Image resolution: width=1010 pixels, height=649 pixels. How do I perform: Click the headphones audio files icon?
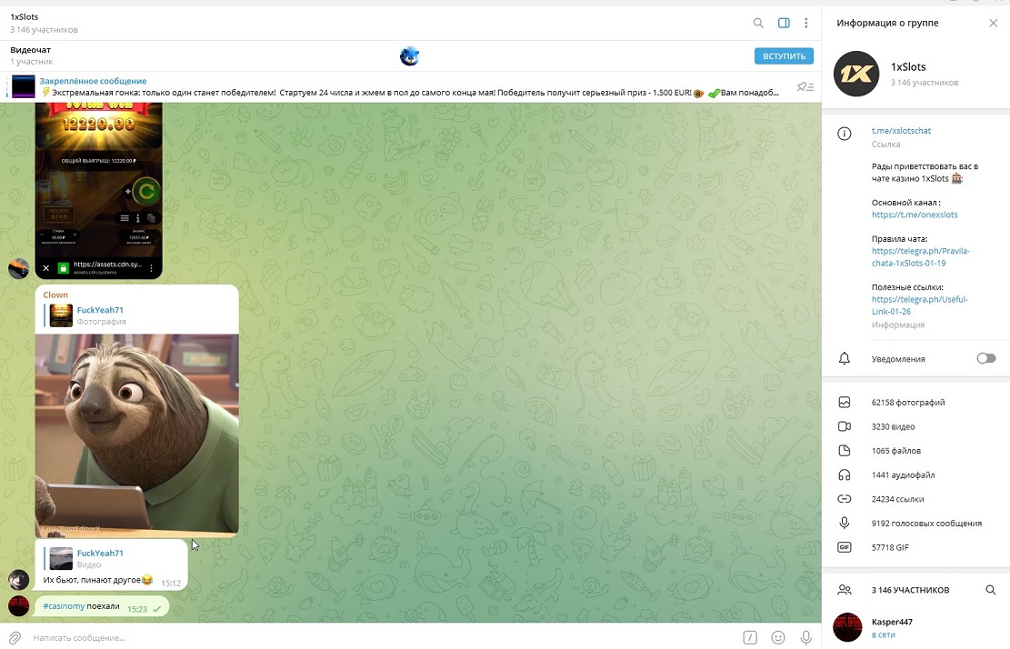tap(844, 474)
